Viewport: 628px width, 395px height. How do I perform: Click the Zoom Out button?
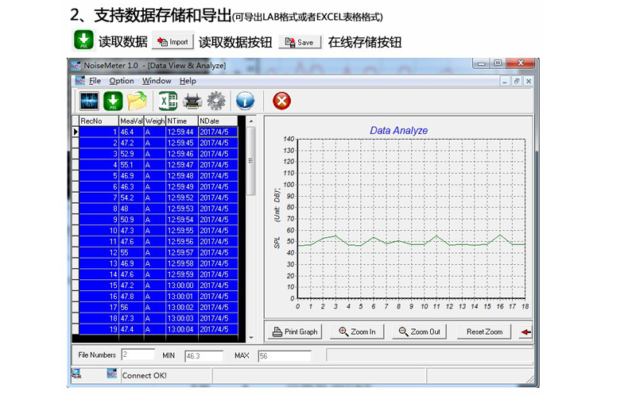click(x=420, y=332)
